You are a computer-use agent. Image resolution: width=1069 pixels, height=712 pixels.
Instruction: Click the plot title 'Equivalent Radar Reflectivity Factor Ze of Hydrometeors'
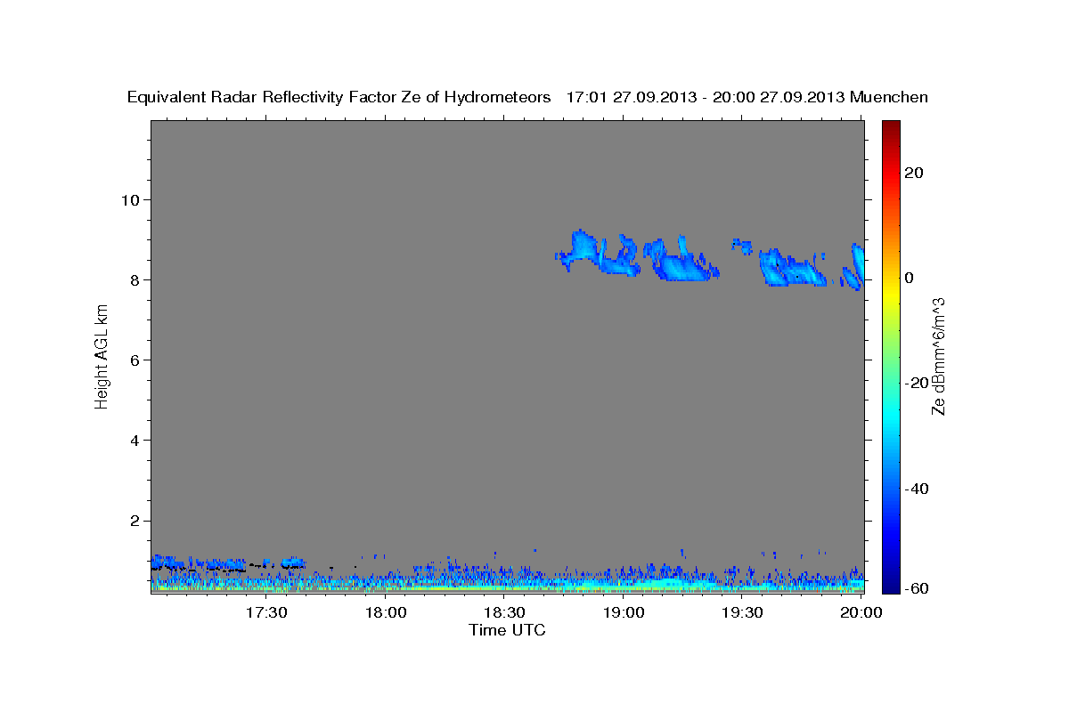pyautogui.click(x=339, y=98)
